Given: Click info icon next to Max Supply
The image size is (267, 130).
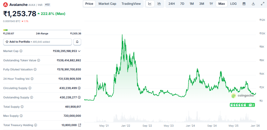Looking at the screenshot, I should click(21, 116).
